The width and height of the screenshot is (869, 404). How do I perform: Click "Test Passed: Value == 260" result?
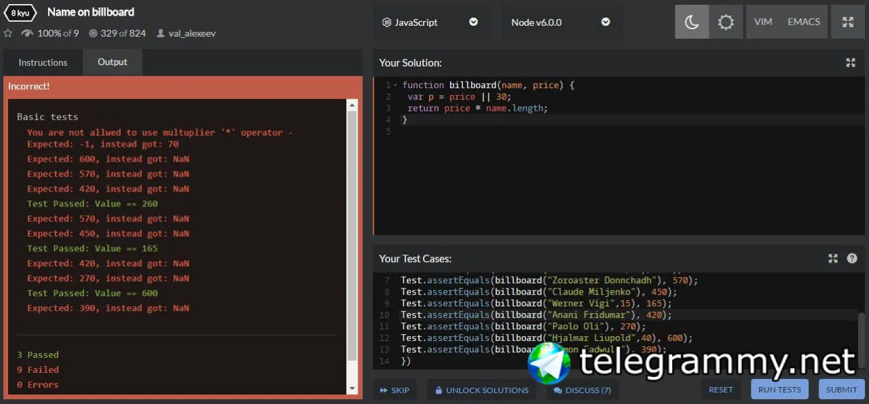92,204
